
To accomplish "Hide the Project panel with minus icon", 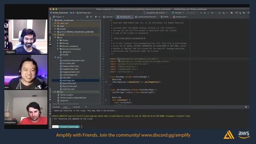I will tap(100, 17).
